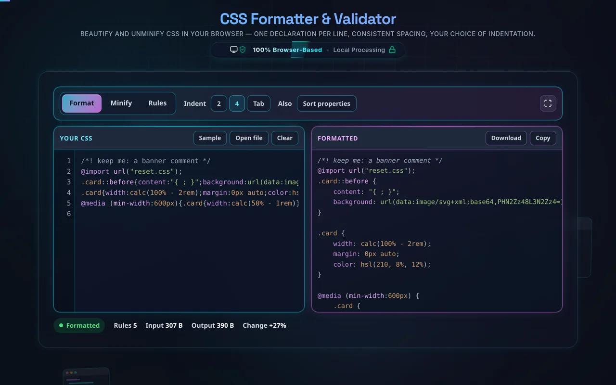616x385 pixels.
Task: Click the "Rules 5" status entry
Action: (x=125, y=326)
